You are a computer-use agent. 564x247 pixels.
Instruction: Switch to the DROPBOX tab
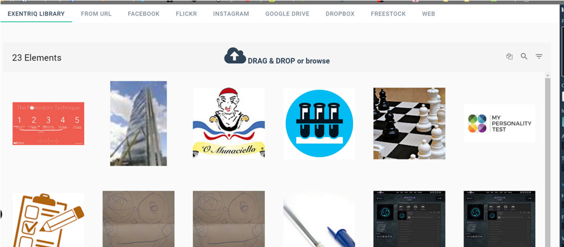point(340,14)
